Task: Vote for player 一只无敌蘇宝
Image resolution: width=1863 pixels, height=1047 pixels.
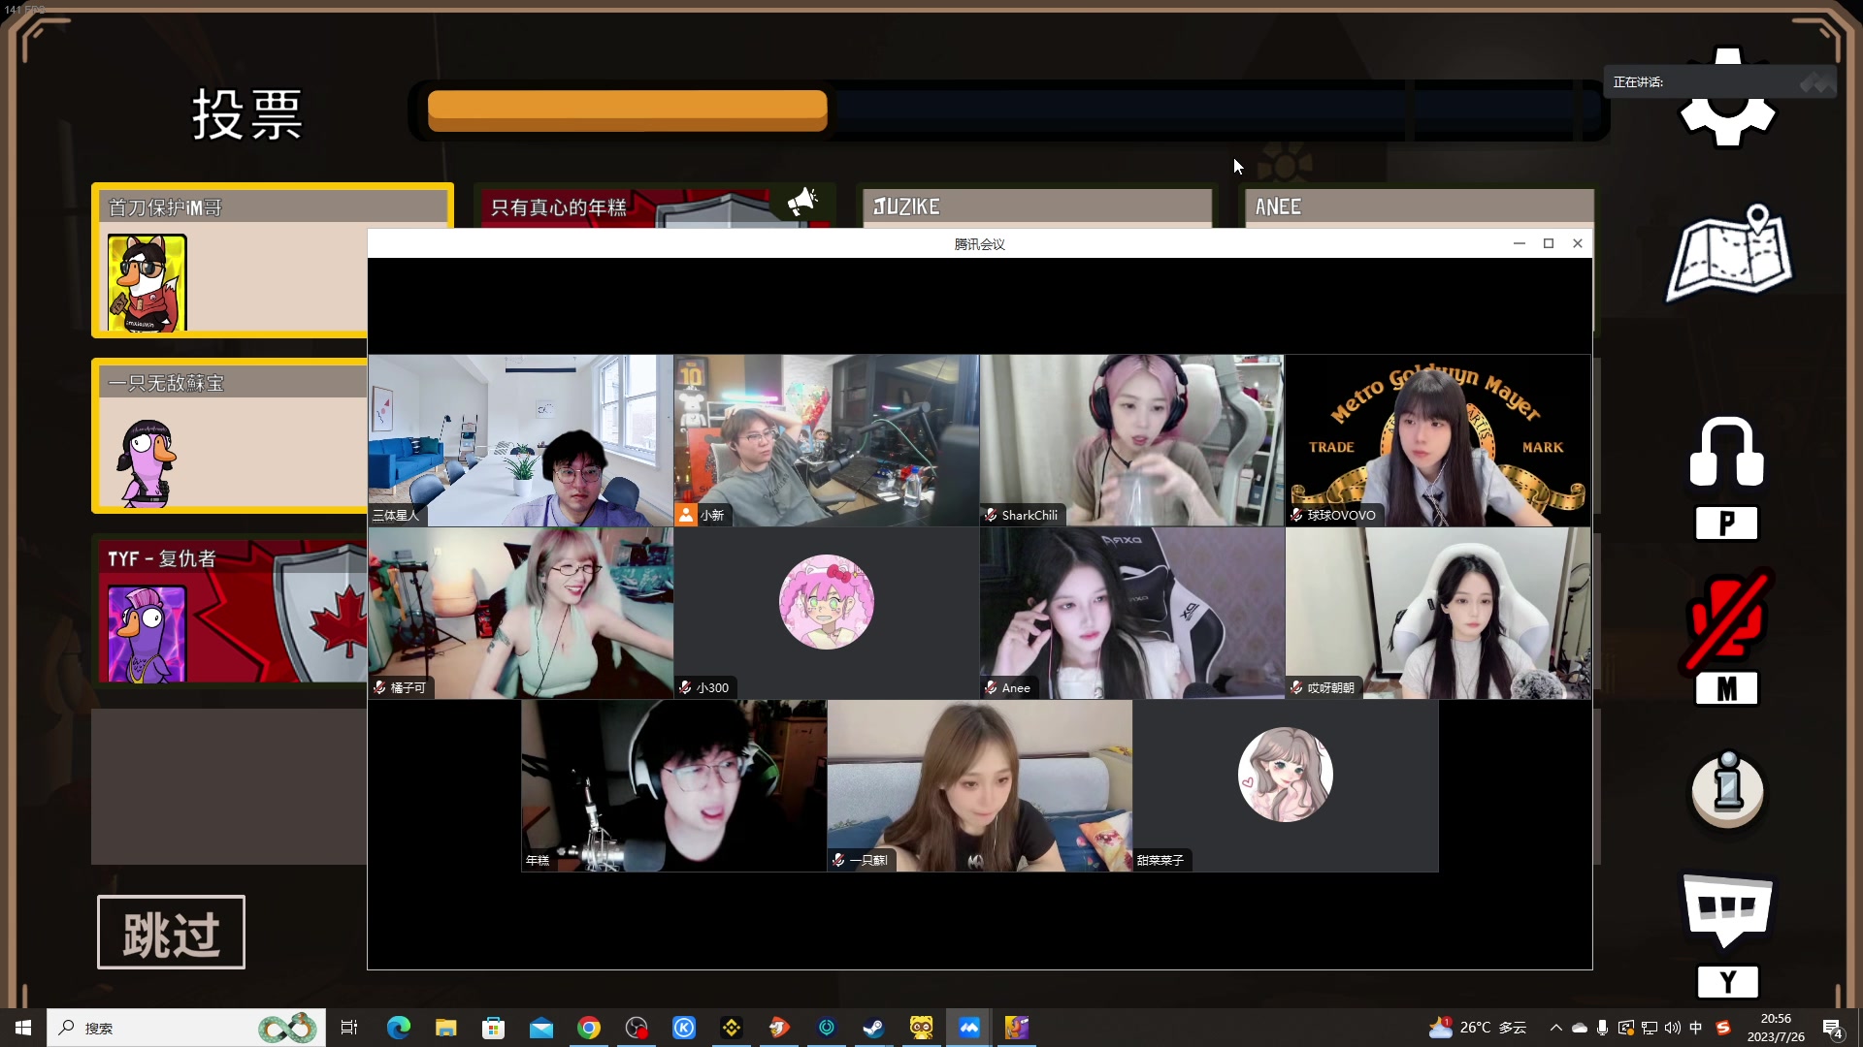Action: coord(230,436)
